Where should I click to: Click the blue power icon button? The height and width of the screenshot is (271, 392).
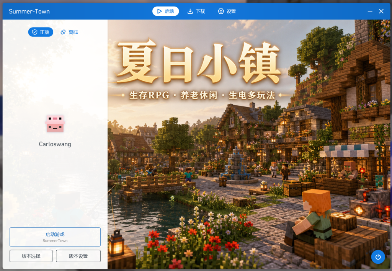[x=378, y=257]
